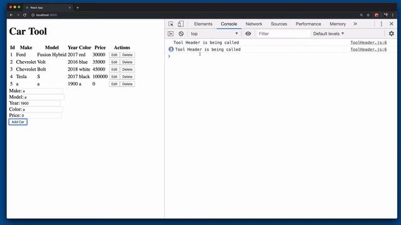The height and width of the screenshot is (225, 401).
Task: Click the 'Car Tool' heading
Action: pyautogui.click(x=28, y=31)
